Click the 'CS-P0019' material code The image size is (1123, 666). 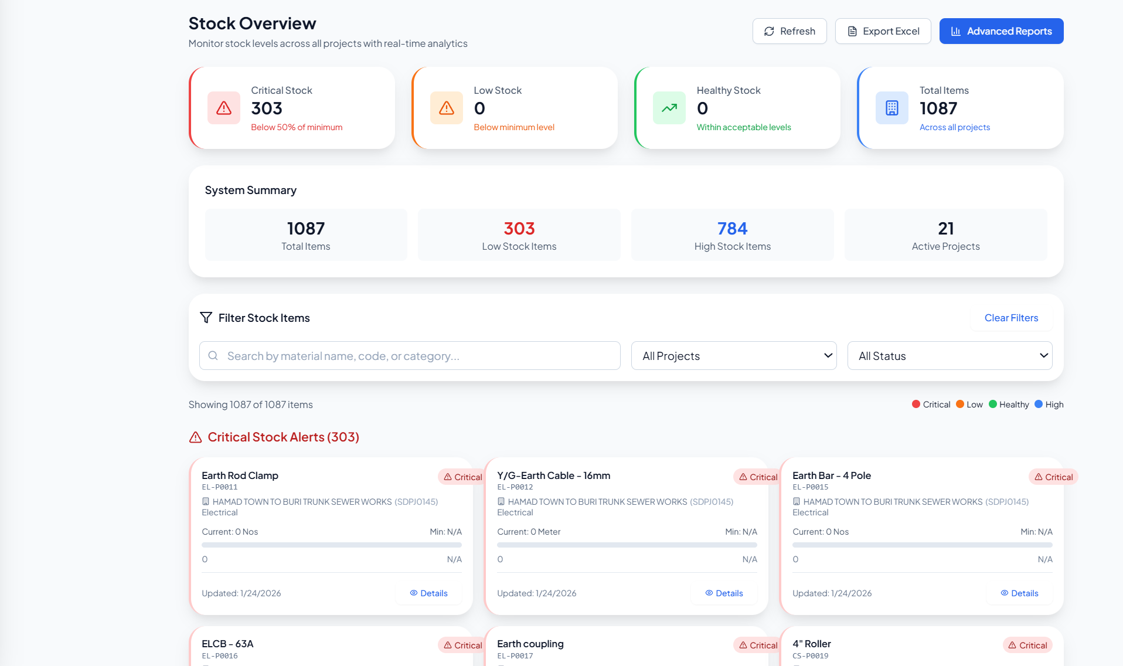point(811,656)
